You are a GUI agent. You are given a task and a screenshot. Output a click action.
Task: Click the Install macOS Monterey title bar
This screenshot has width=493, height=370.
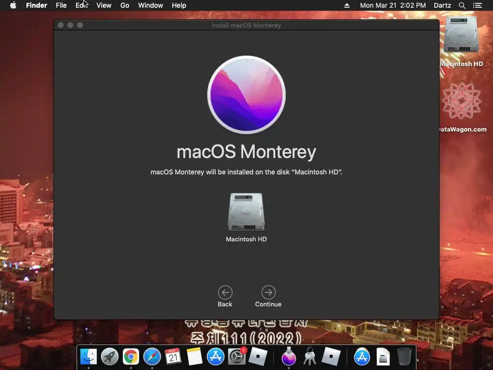coord(246,25)
